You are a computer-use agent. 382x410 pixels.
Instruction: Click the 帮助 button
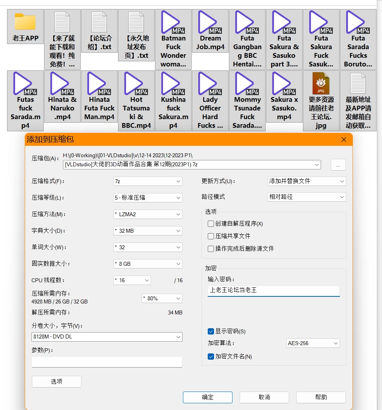click(x=321, y=397)
